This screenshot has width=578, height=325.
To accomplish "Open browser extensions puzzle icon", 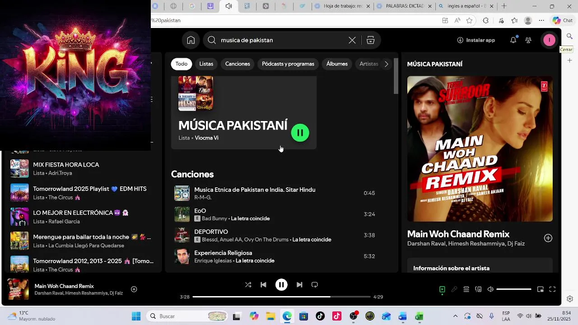I will (x=486, y=20).
